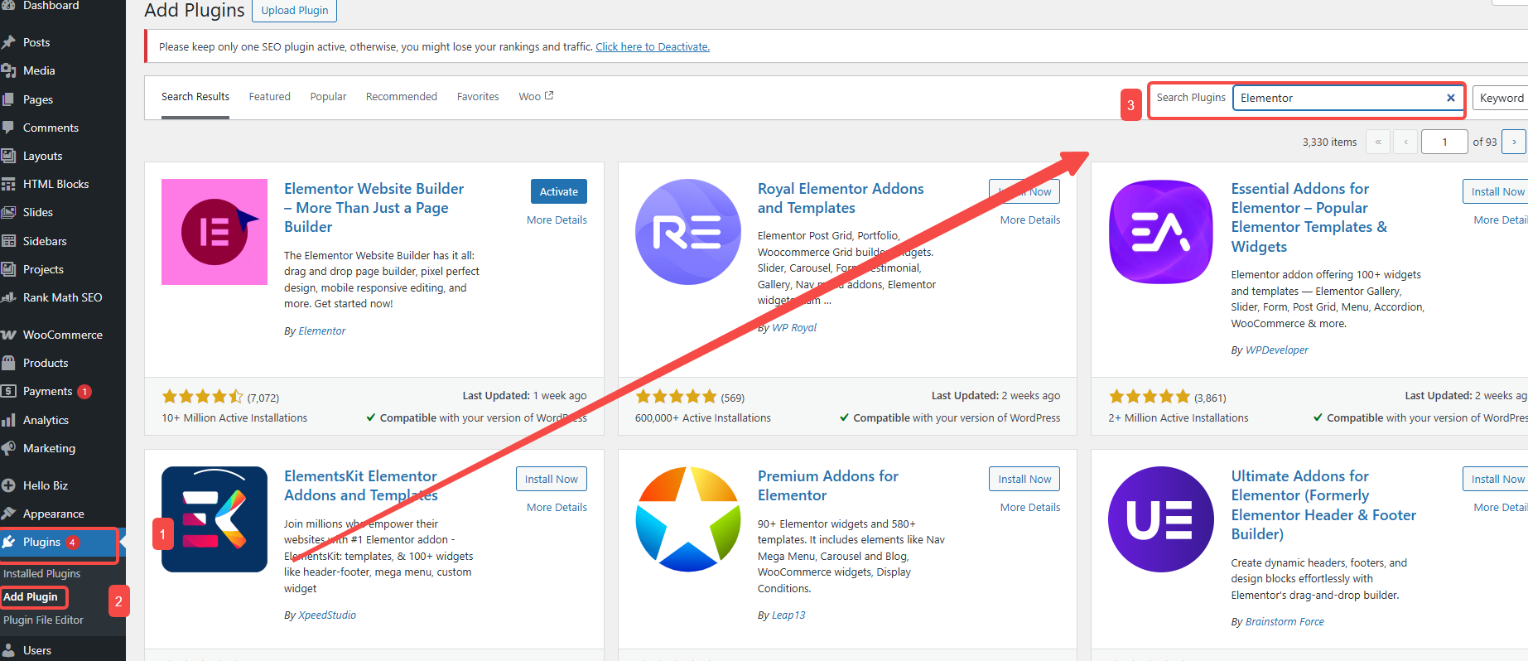
Task: Open Sidebars via its icon
Action: pyautogui.click(x=8, y=241)
